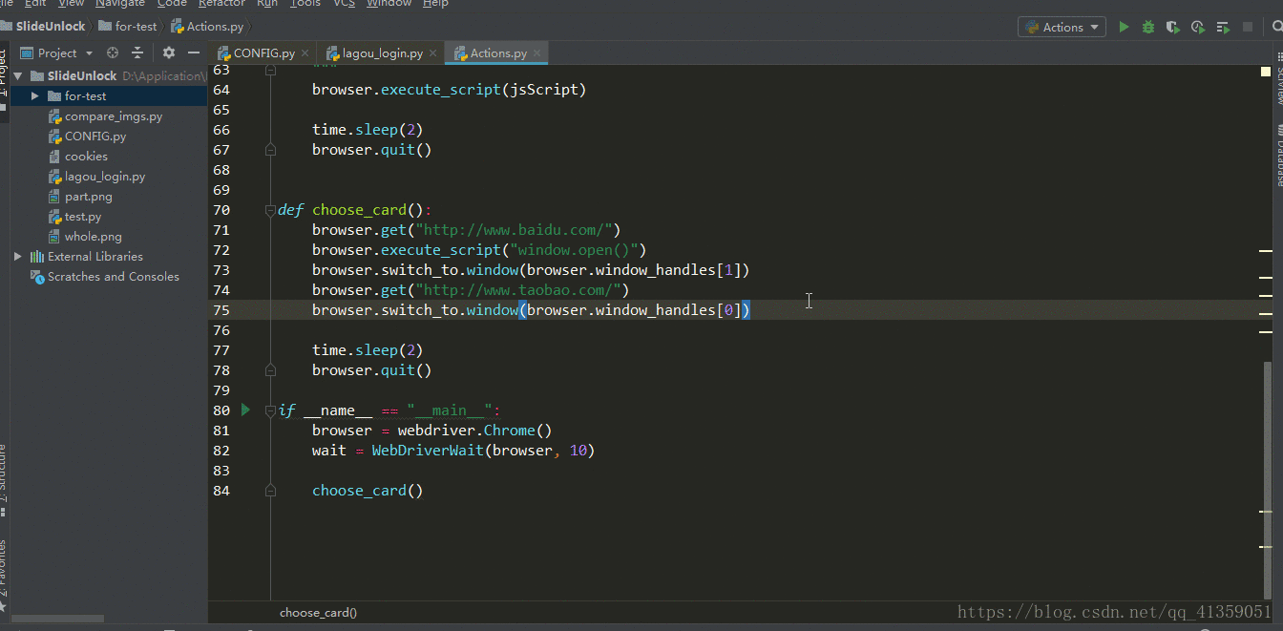Open the Actions run configuration dropdown
The image size is (1283, 631).
pos(1062,27)
